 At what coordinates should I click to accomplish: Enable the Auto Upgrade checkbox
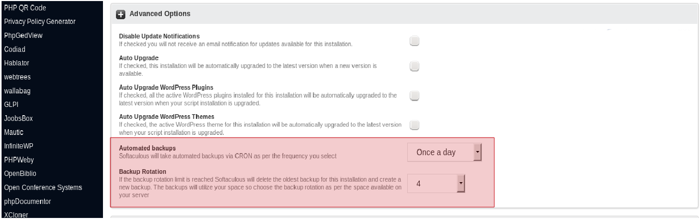click(x=414, y=66)
